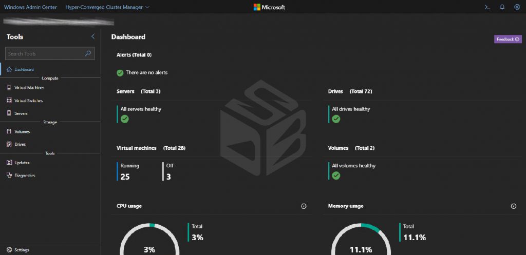Click All servers healthy checkmark icon
Viewport: 526px width, 255px height.
[125, 119]
